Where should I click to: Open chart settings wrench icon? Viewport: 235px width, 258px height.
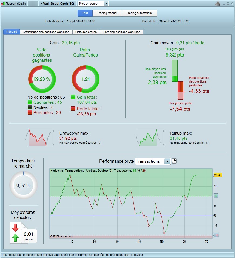tap(174, 161)
